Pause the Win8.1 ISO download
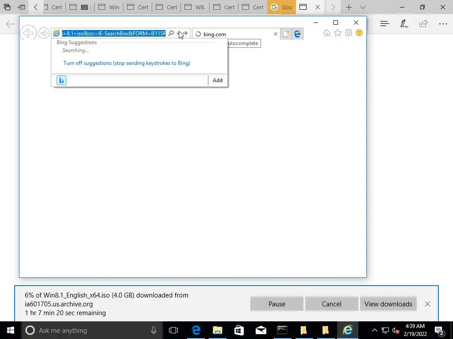Image resolution: width=453 pixels, height=339 pixels. point(277,304)
